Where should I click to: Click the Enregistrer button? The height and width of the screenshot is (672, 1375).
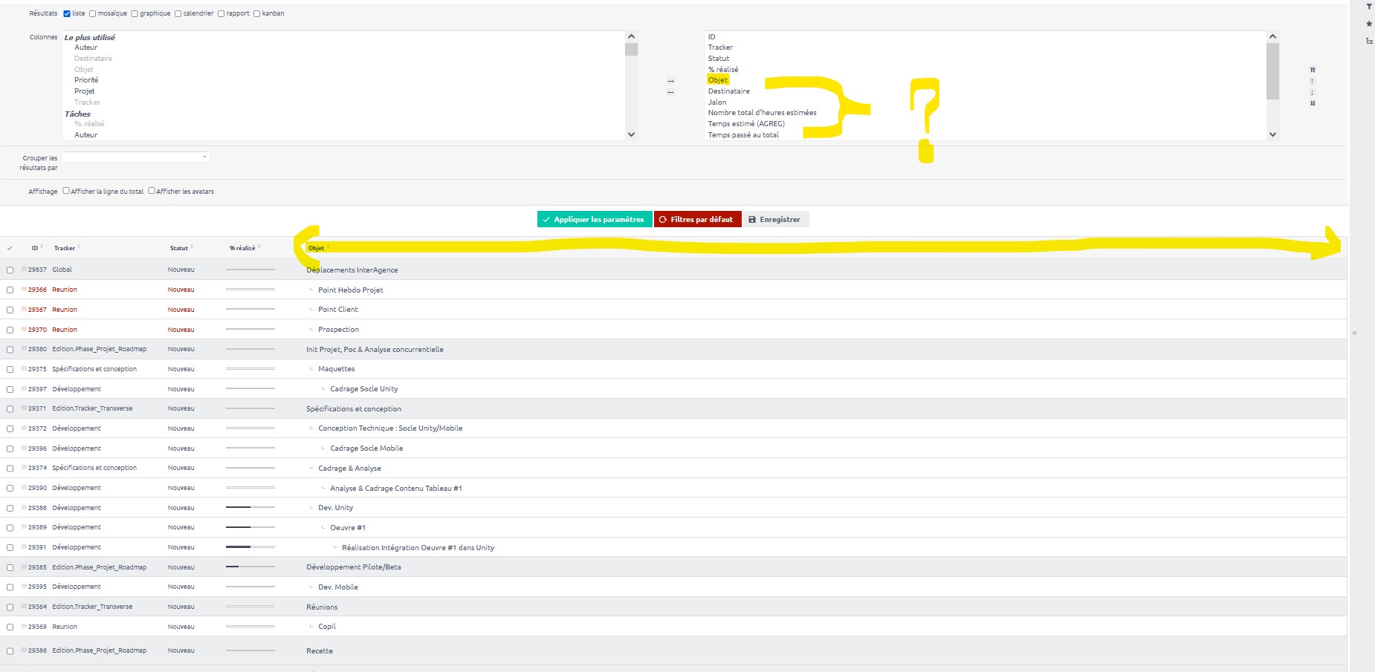point(775,219)
